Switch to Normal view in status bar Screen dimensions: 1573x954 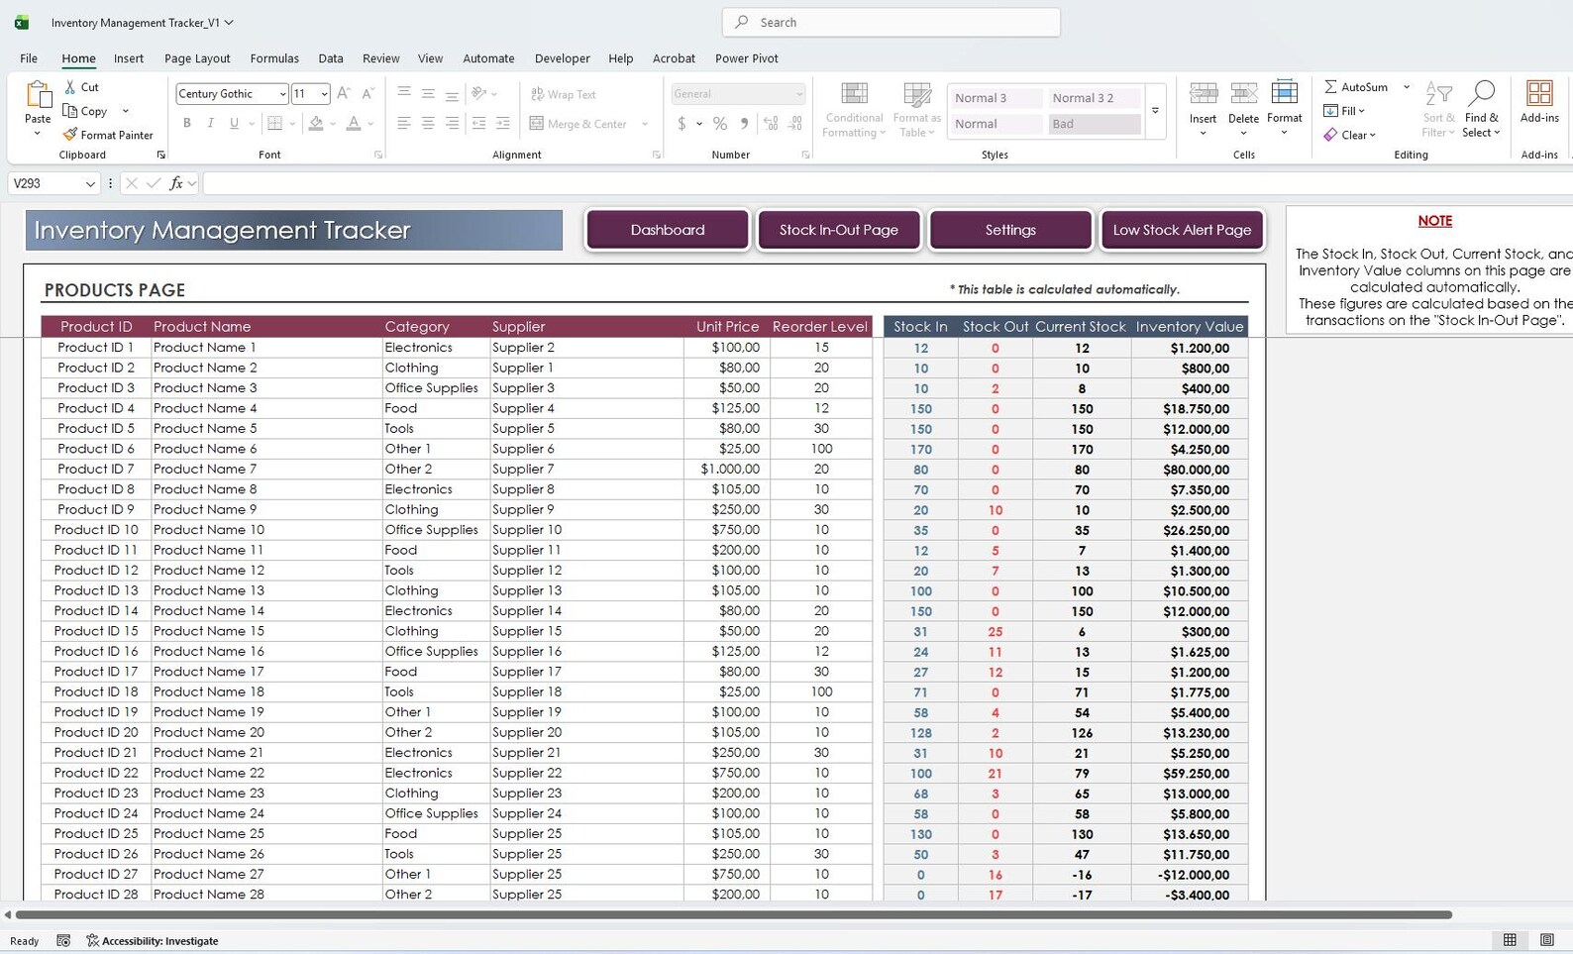click(1510, 940)
